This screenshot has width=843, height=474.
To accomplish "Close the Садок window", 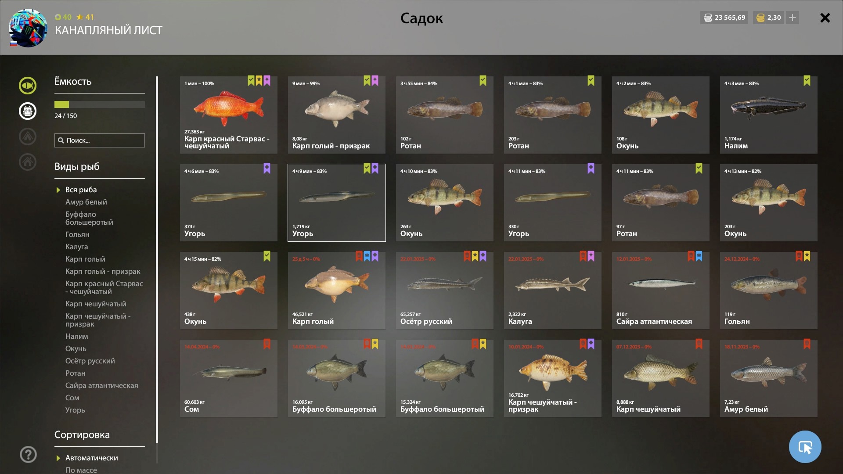I will (x=825, y=18).
